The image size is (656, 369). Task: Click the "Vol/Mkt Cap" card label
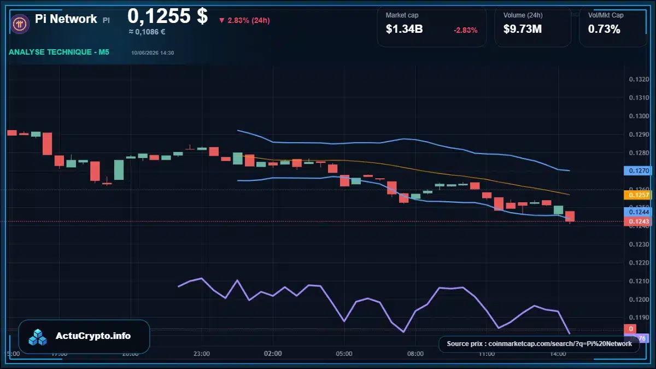[606, 15]
